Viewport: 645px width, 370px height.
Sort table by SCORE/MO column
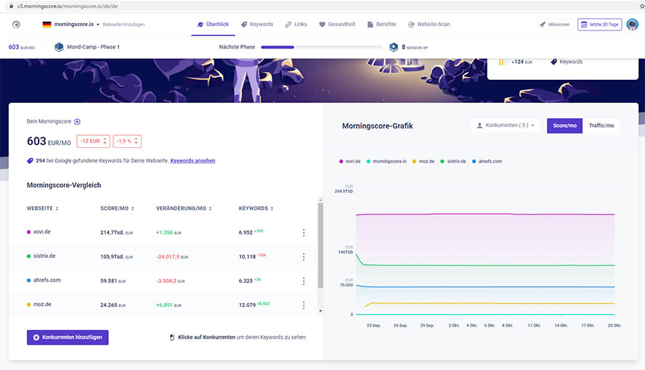point(117,209)
